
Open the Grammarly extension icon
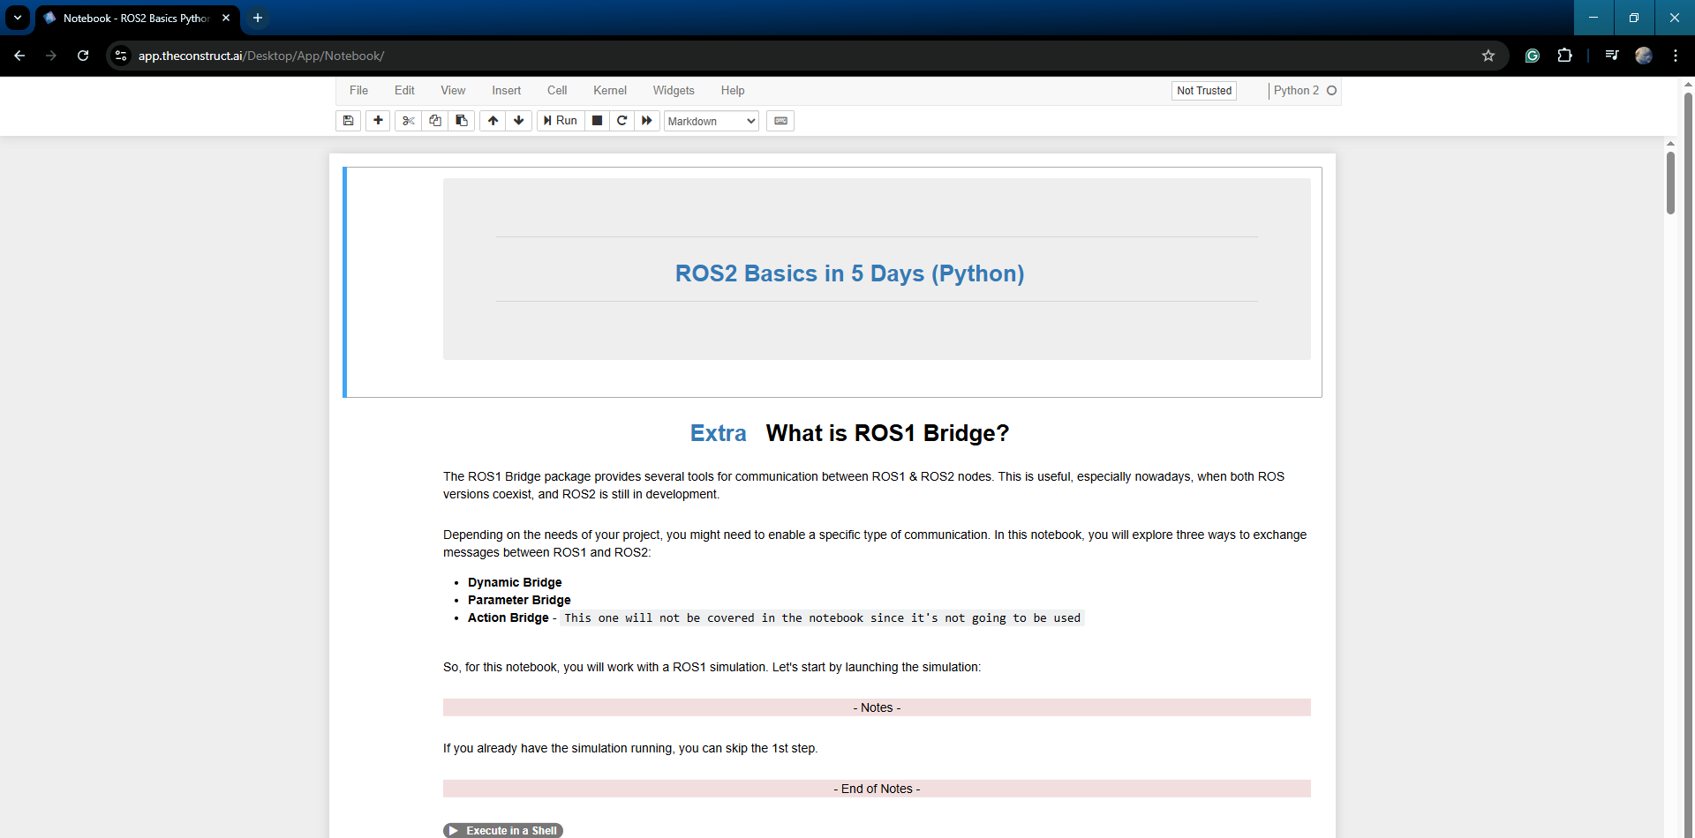click(x=1533, y=56)
